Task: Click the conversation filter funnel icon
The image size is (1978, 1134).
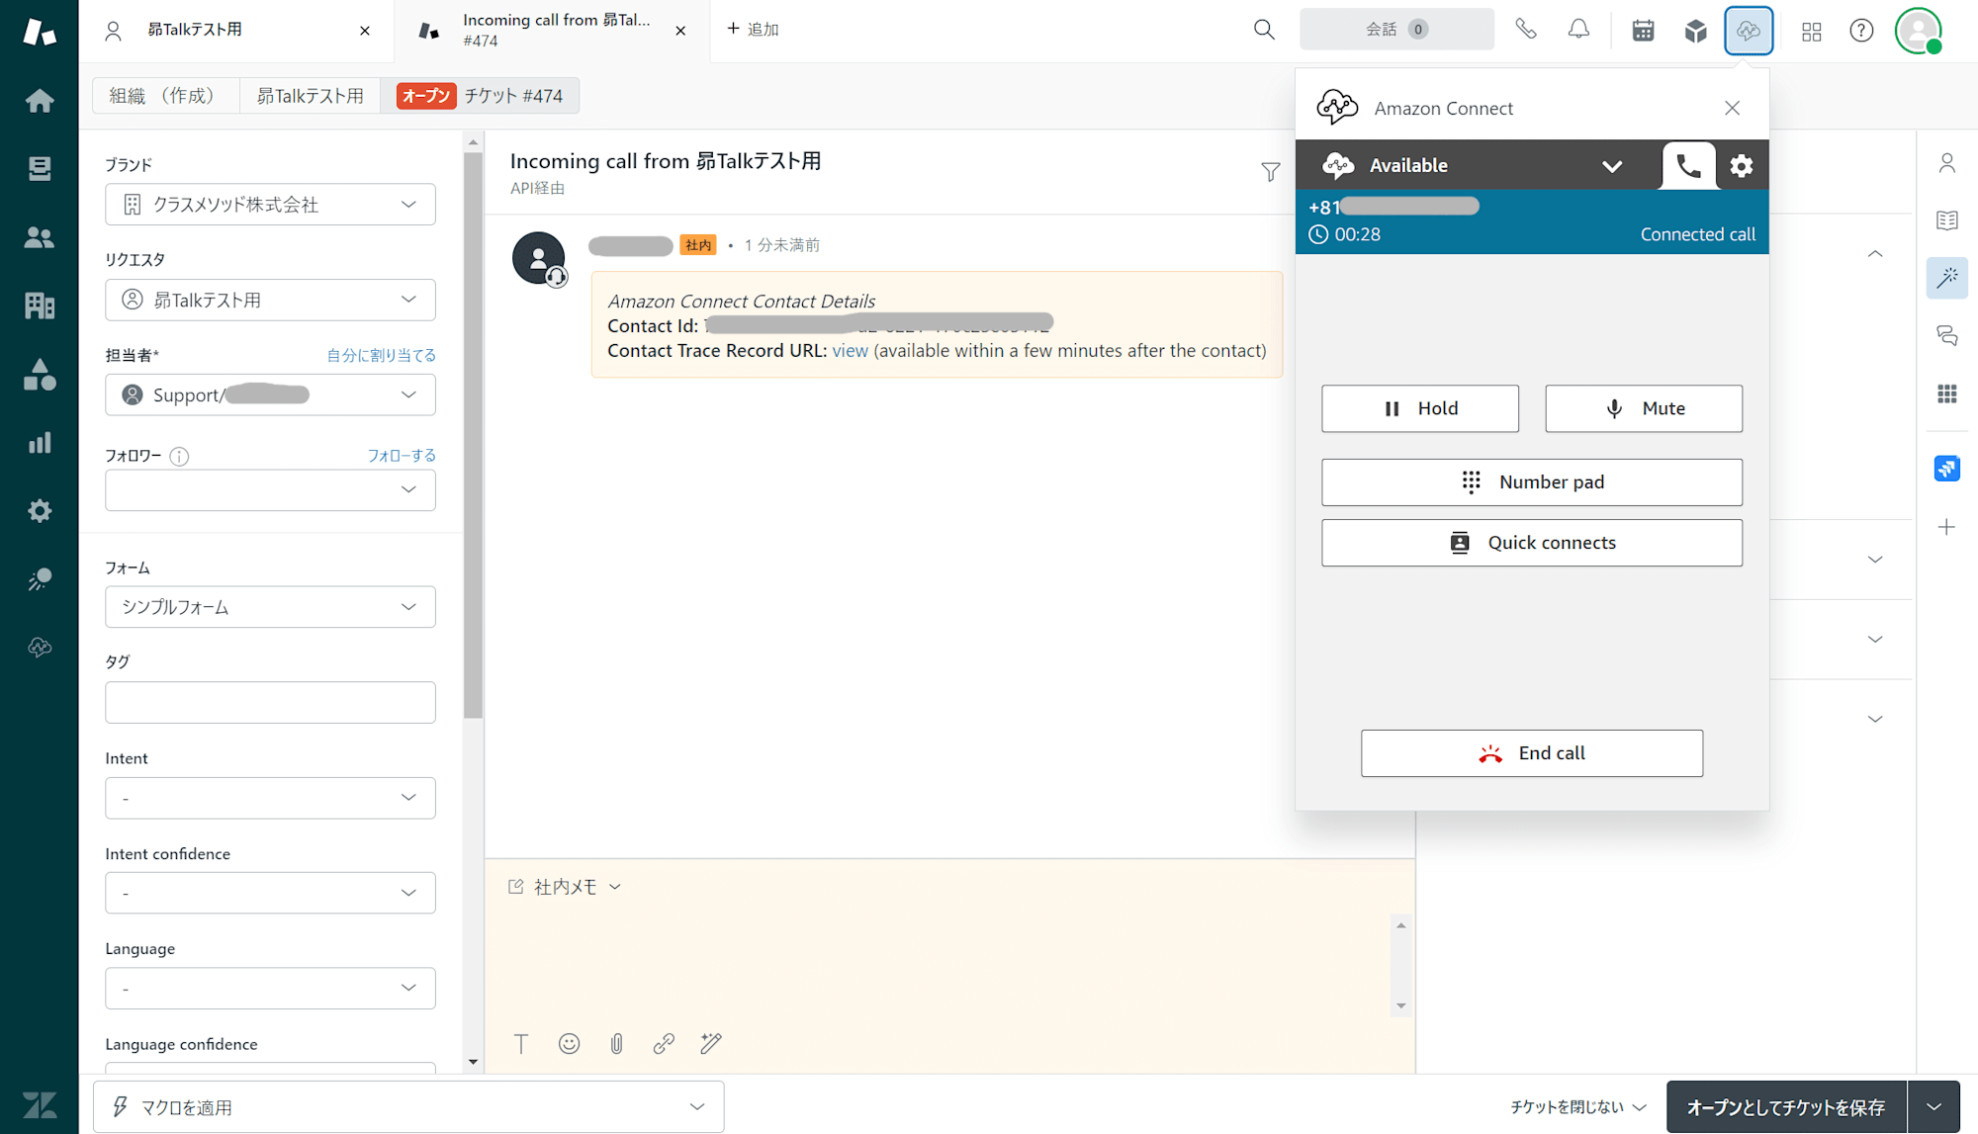Action: click(1271, 172)
